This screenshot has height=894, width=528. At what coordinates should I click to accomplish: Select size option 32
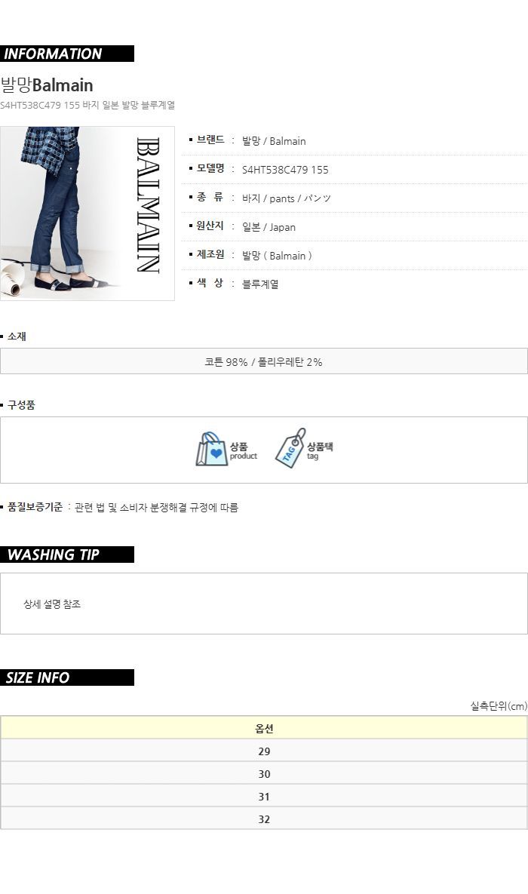[264, 819]
